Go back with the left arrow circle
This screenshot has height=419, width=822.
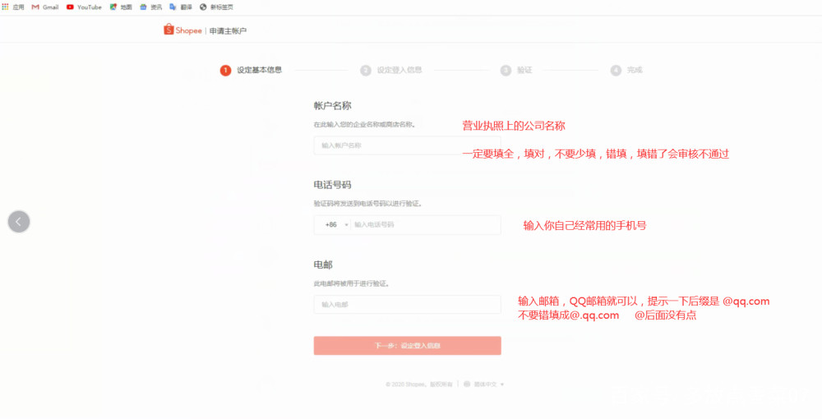(x=19, y=222)
